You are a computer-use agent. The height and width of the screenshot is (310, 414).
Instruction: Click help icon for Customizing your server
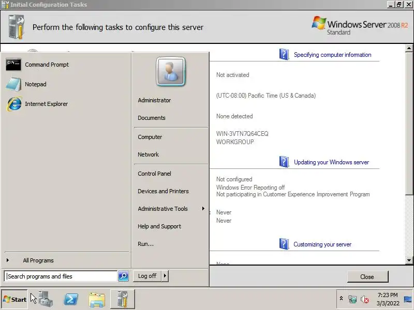click(284, 244)
